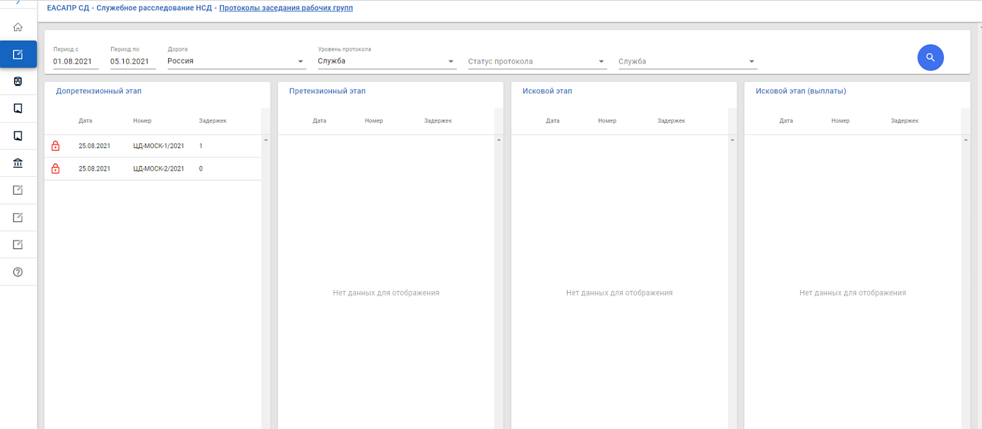Click scroll-up arrow in Исковой этап panel

[x=732, y=140]
